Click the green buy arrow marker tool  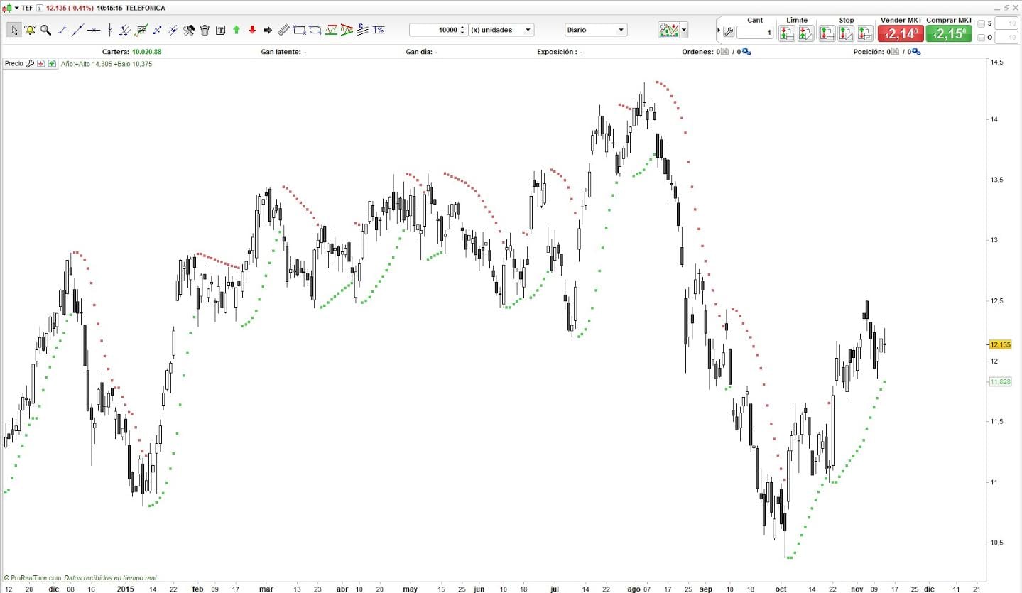coord(237,29)
